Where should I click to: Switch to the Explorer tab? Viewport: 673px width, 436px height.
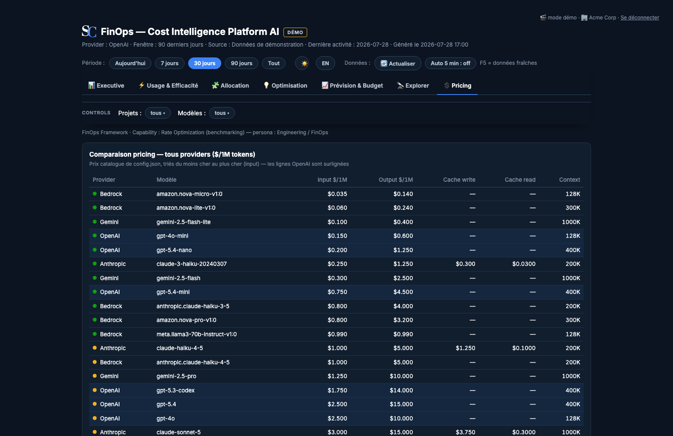[x=413, y=85]
